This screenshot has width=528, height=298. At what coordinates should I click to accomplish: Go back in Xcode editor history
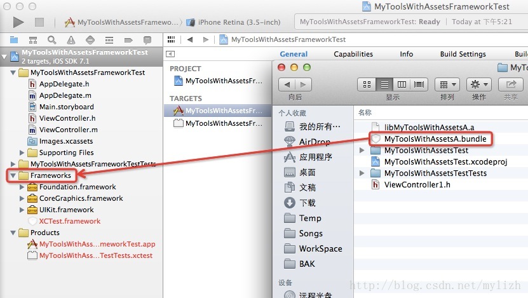point(190,39)
